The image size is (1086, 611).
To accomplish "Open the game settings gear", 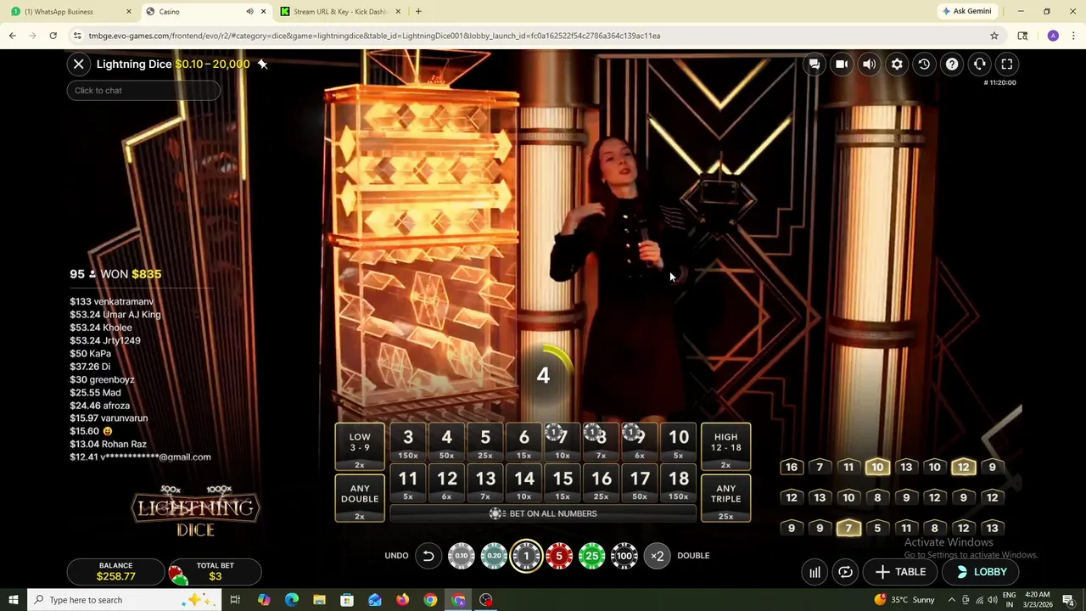I will point(897,64).
